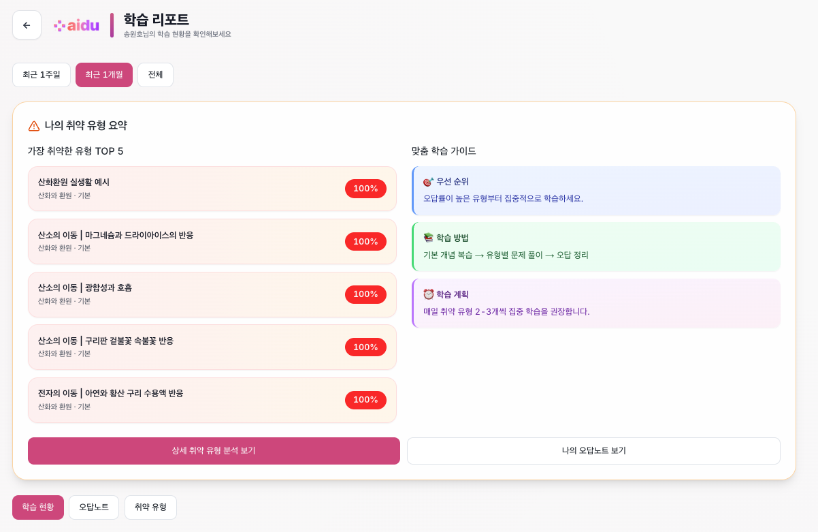
Task: Click the 가장 취약한 유형 TOP 5 heading
Action: pos(76,151)
